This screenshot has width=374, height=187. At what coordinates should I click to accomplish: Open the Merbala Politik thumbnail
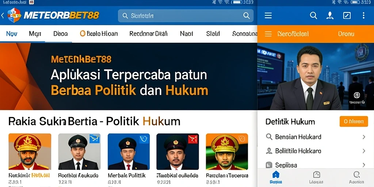coord(129,152)
